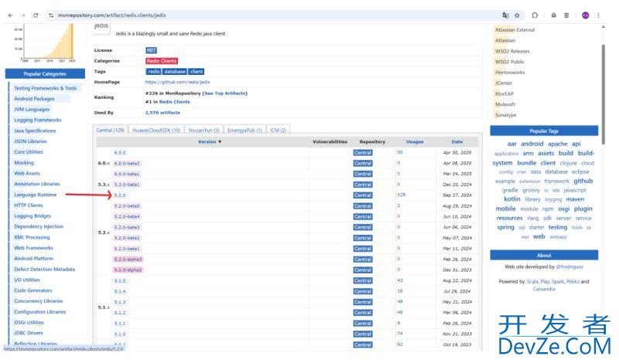The height and width of the screenshot is (363, 619).
Task: Sort by the Usages column header
Action: (x=415, y=141)
